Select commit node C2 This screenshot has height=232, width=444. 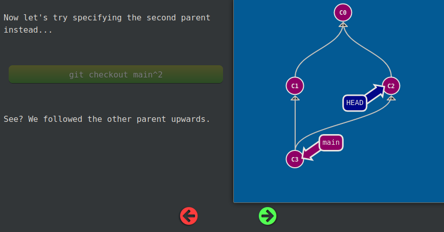tap(391, 86)
